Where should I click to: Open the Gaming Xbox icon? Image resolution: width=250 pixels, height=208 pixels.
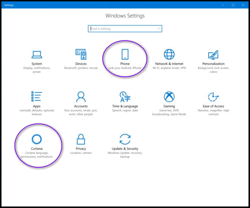[x=169, y=97]
